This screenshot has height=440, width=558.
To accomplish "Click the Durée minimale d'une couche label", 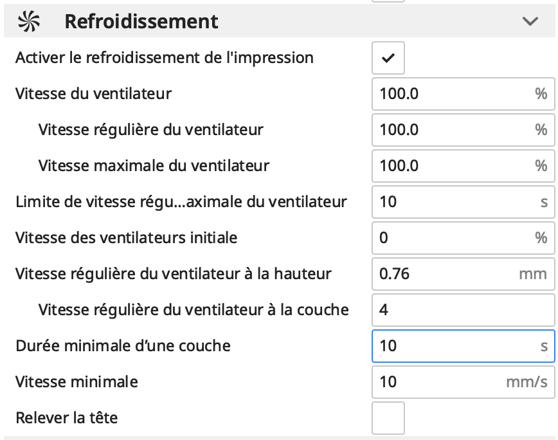I will (x=123, y=346).
